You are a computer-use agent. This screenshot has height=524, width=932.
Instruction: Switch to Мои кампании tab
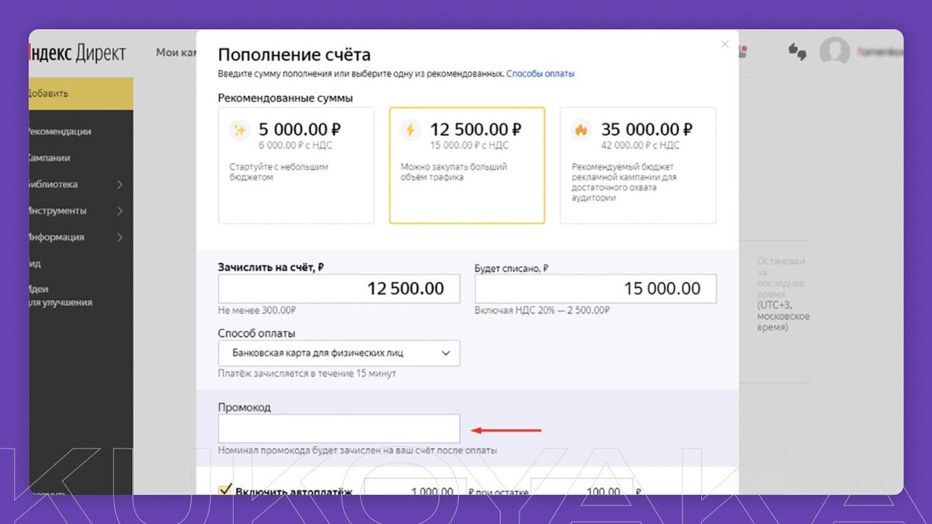point(176,53)
